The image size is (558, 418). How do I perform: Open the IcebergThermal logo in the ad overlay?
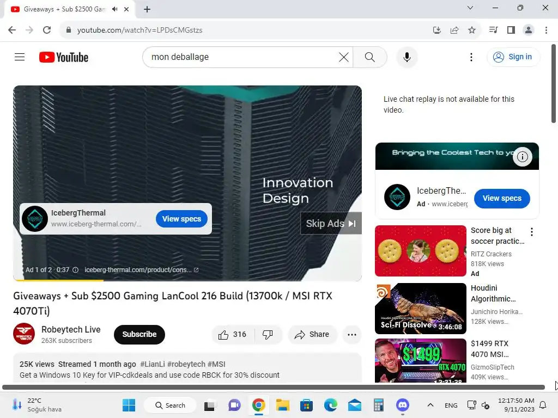click(x=35, y=219)
